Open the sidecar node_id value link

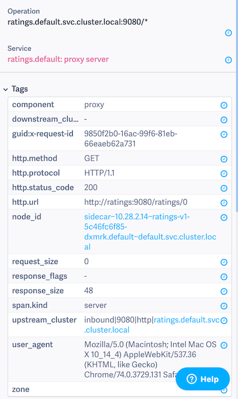point(150,232)
